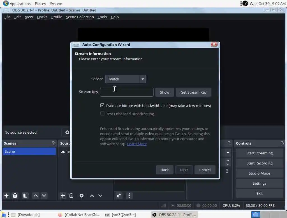287x218 pixels.
Task: Open the Profile menu
Action: (x=57, y=17)
